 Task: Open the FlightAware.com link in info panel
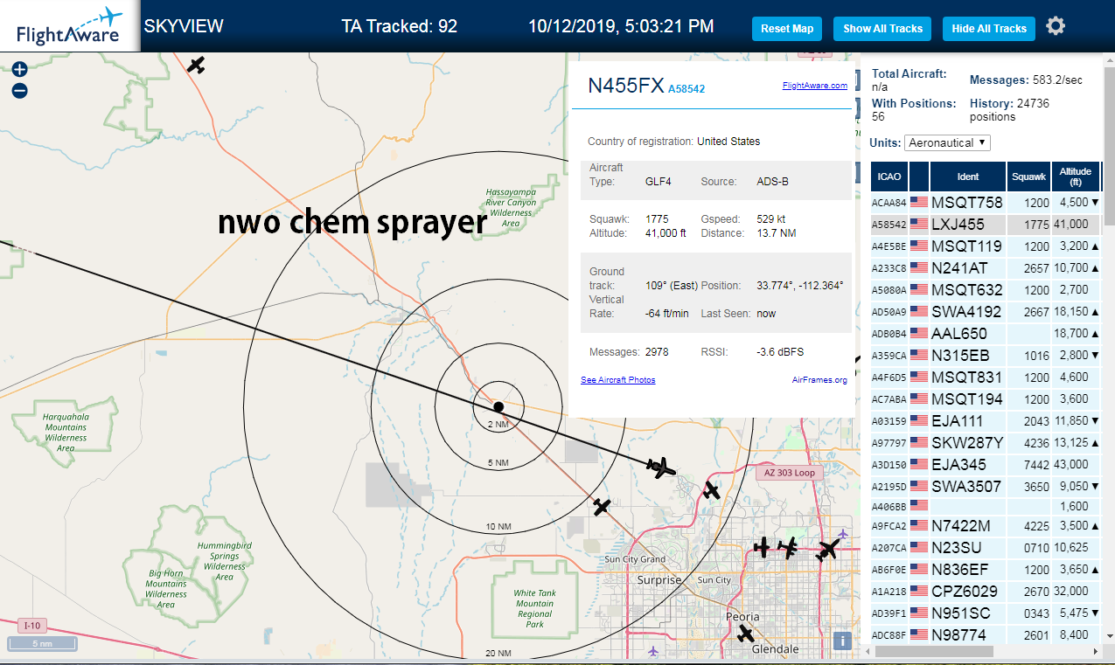tap(814, 86)
